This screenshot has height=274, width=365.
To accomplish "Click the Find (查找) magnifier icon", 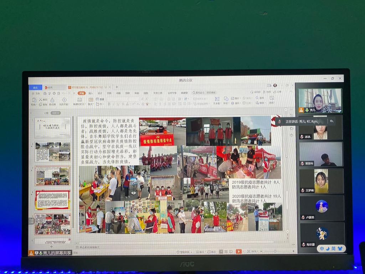I will [257, 98].
